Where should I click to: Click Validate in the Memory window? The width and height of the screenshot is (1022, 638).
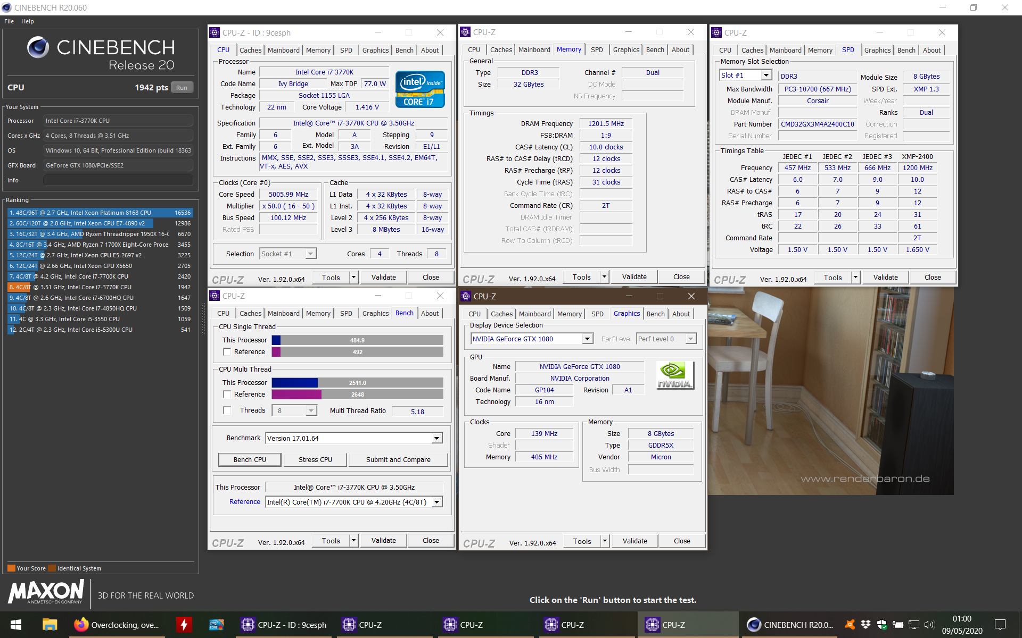[634, 276]
